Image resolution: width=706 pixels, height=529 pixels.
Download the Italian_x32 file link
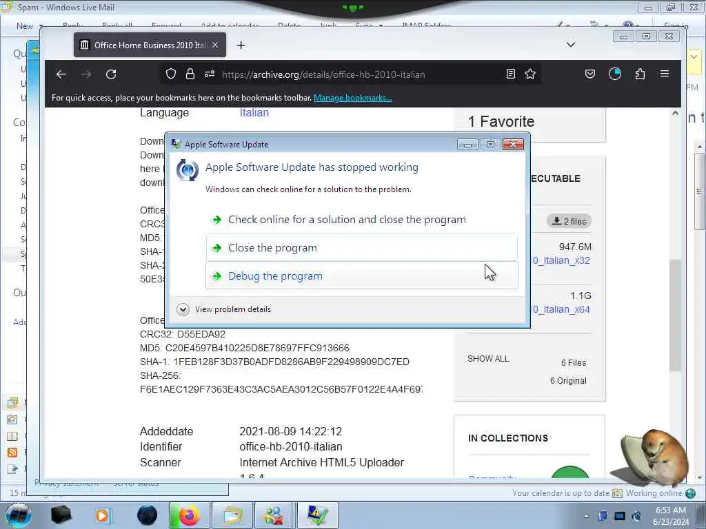(561, 260)
